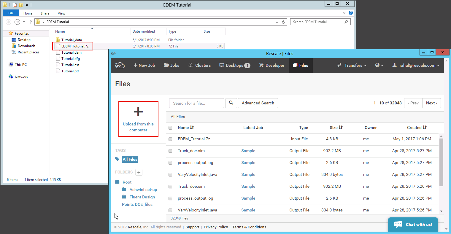Check the box for EDEM_Tutorial.7z in Rescale

click(x=170, y=139)
